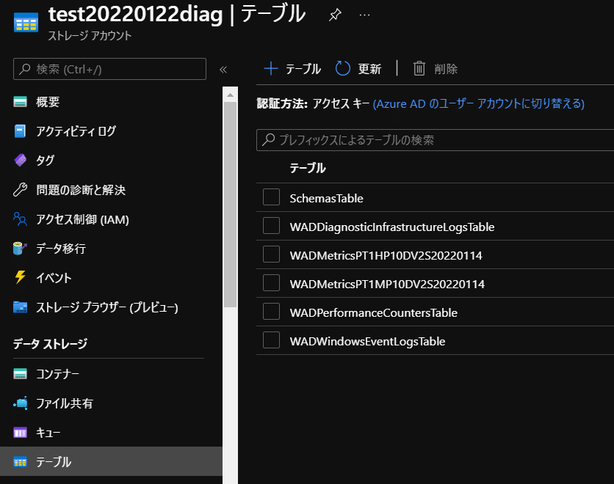Select テーブル in data storage menu

point(111,462)
